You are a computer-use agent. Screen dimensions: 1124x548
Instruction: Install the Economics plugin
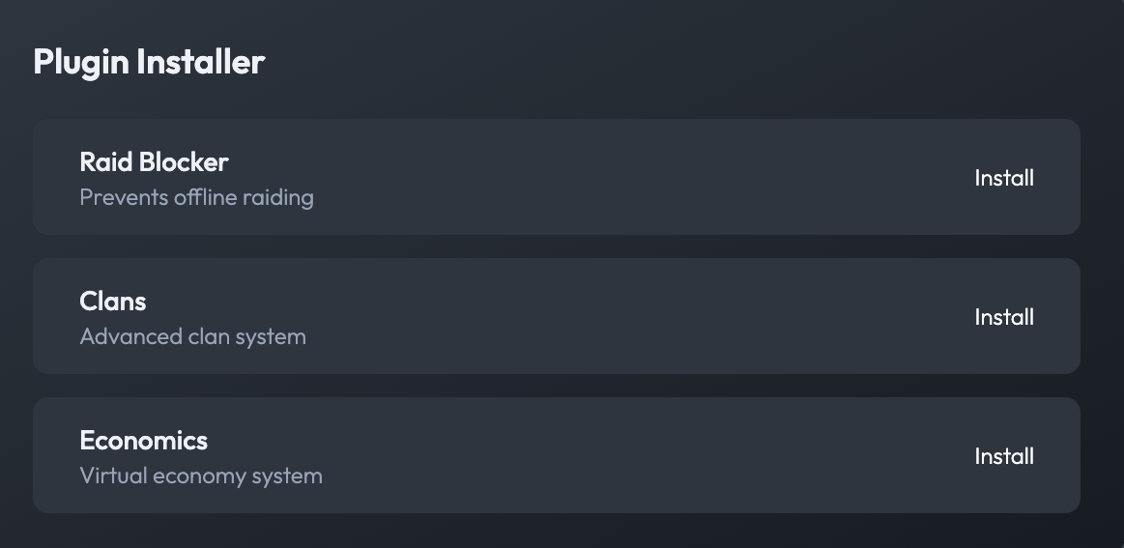1004,456
